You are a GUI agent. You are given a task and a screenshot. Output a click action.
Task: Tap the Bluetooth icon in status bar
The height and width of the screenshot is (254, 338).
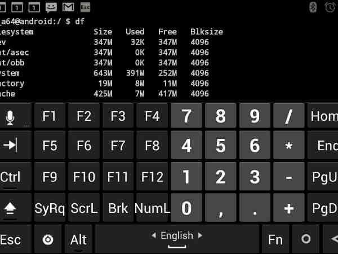(x=314, y=7)
